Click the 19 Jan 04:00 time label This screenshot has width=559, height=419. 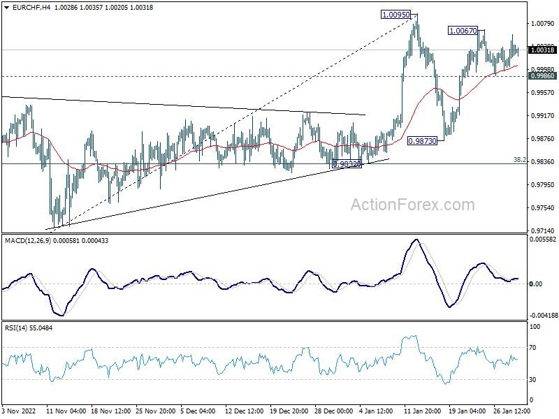(467, 411)
